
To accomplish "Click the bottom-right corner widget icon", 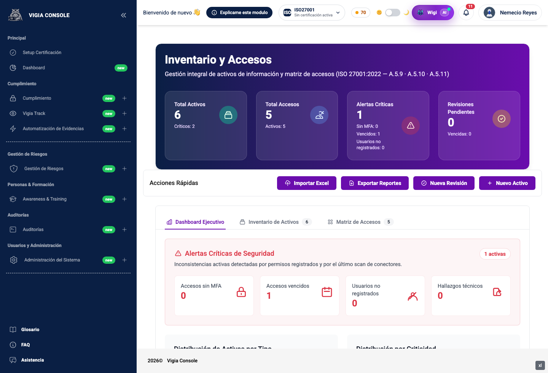I will 540,365.
